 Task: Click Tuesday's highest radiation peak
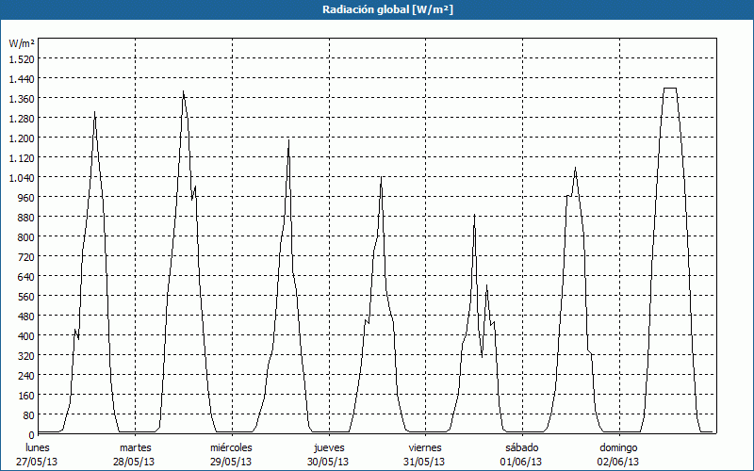[183, 92]
